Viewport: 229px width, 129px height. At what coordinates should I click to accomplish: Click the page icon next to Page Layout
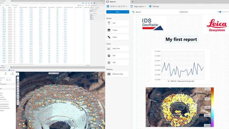click(132, 6)
